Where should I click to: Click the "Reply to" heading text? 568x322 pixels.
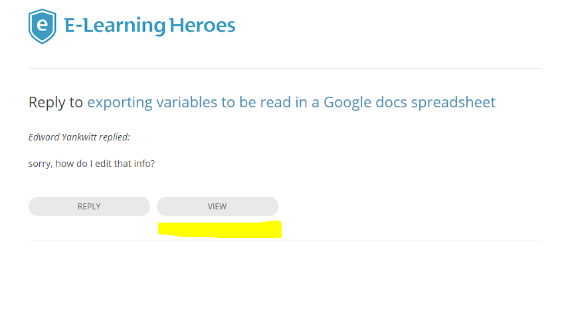click(x=56, y=102)
